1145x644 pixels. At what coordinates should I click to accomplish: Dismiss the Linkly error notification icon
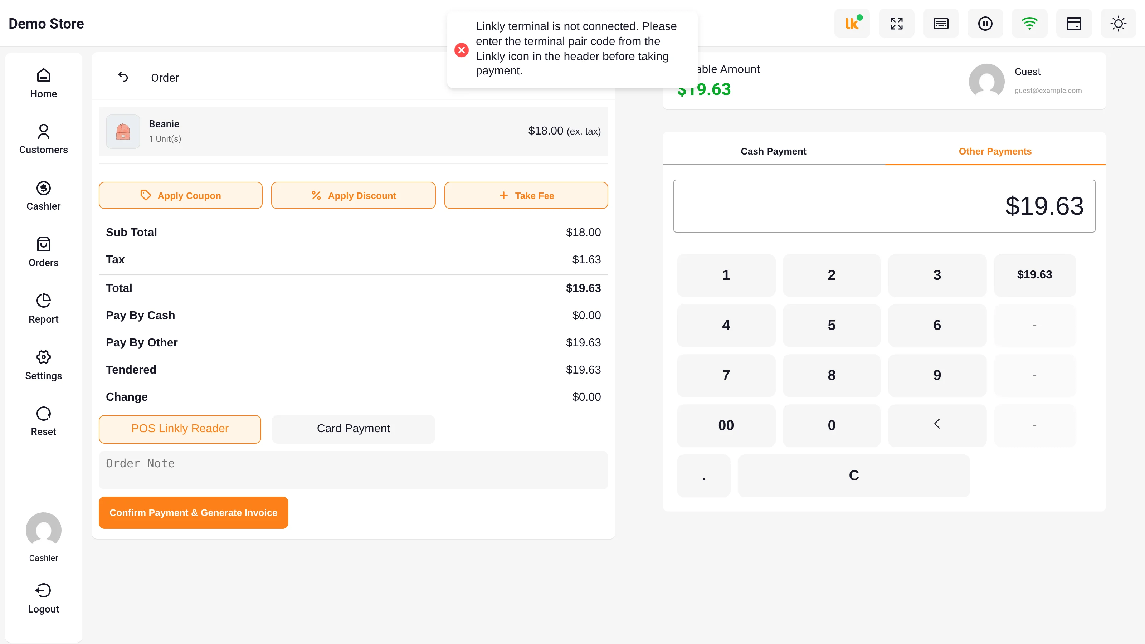point(461,49)
